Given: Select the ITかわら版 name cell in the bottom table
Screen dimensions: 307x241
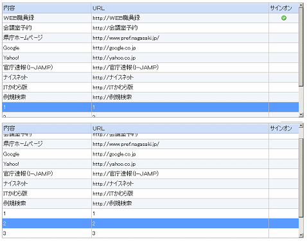Looking at the screenshot, I should point(47,193).
